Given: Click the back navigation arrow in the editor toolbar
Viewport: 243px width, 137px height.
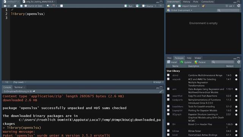Looking at the screenshot, I should [5, 6].
